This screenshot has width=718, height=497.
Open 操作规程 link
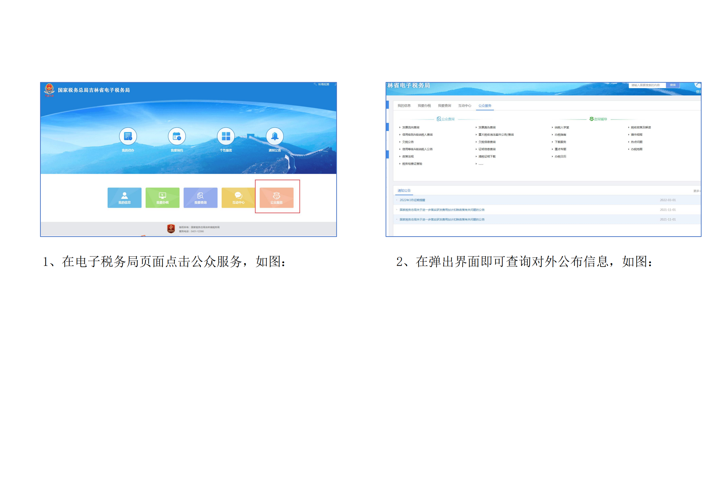click(636, 135)
